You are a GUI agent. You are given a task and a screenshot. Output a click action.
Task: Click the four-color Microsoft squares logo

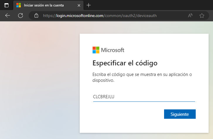96,50
